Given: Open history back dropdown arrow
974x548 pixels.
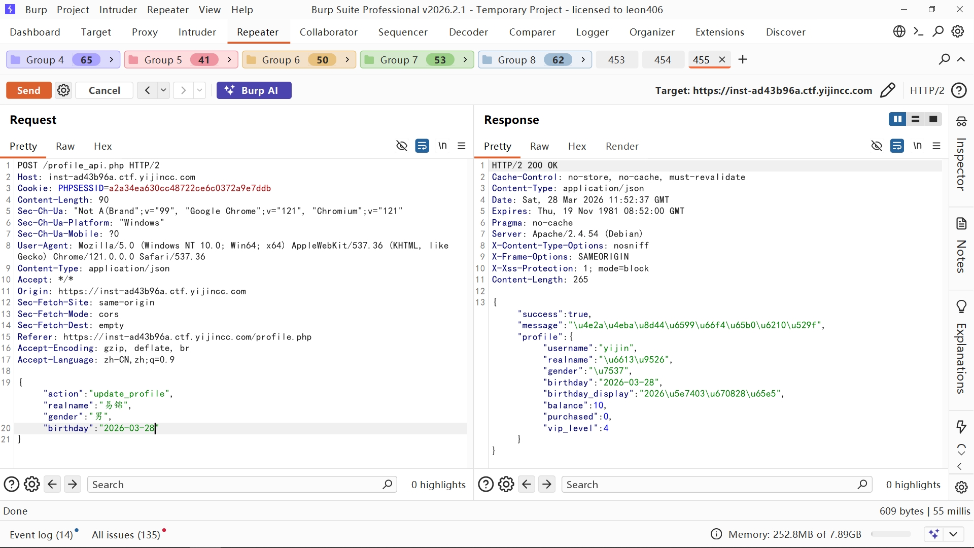Looking at the screenshot, I should point(163,90).
